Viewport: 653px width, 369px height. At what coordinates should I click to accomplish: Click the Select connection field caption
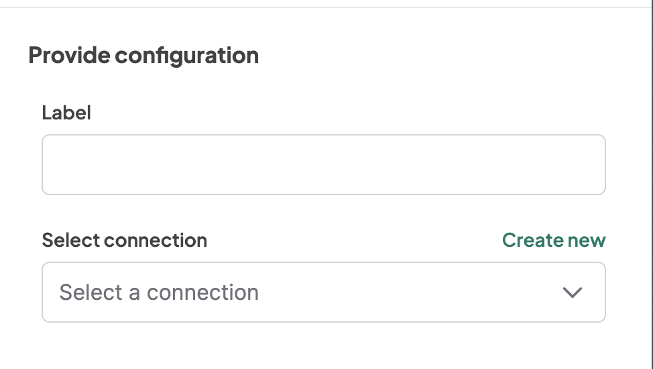coord(125,240)
